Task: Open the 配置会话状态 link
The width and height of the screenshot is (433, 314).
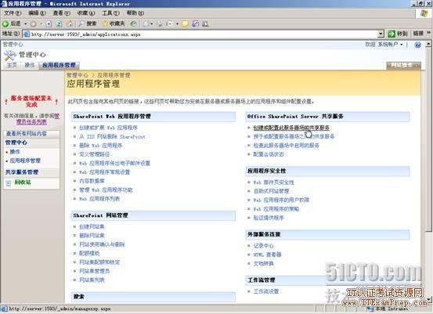Action: (x=269, y=154)
